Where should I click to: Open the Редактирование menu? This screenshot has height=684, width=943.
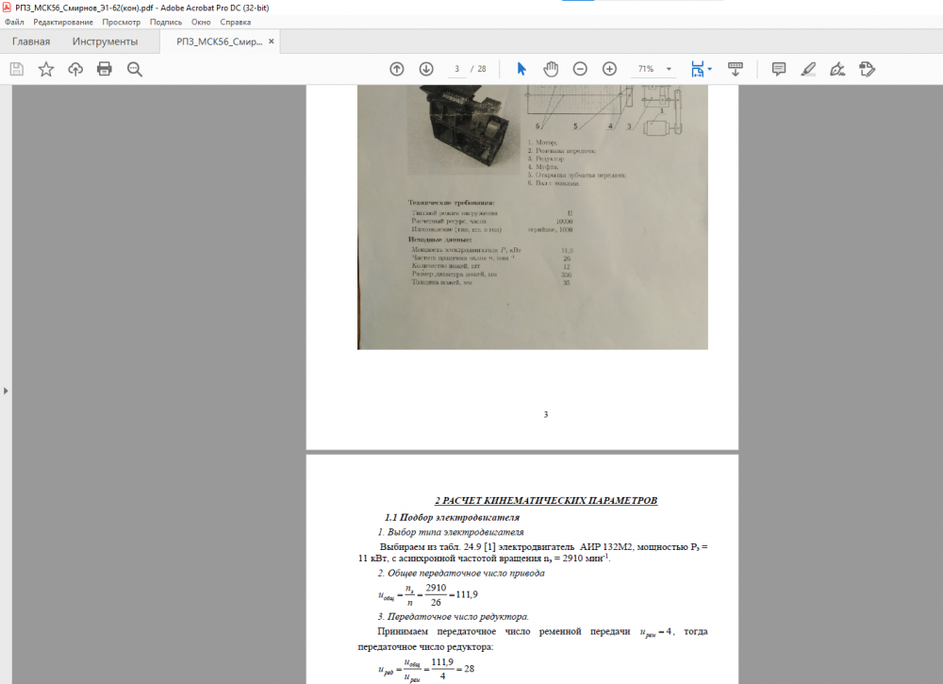point(63,23)
